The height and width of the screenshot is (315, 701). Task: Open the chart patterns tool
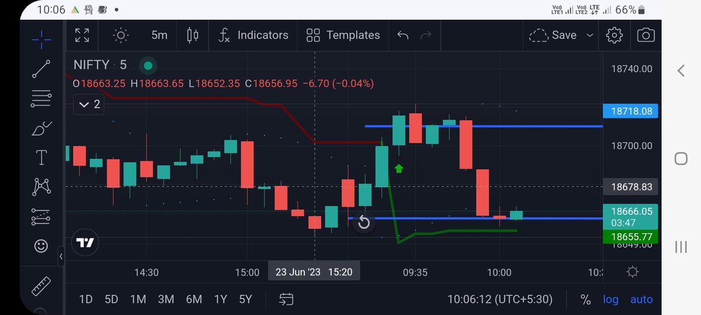41,187
